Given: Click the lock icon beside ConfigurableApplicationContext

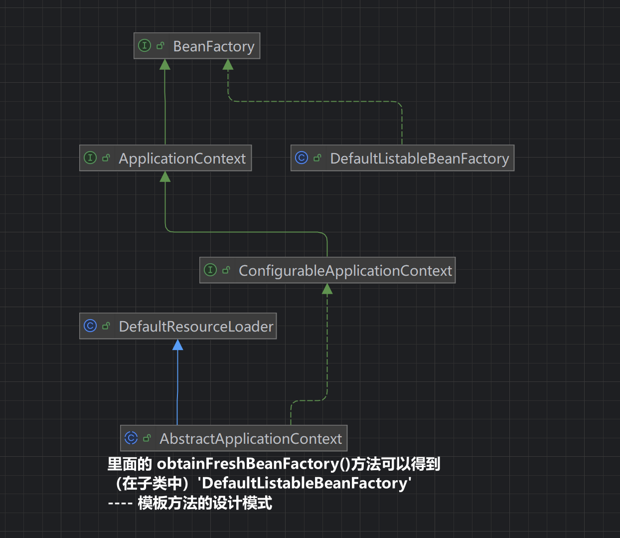Looking at the screenshot, I should tap(226, 270).
